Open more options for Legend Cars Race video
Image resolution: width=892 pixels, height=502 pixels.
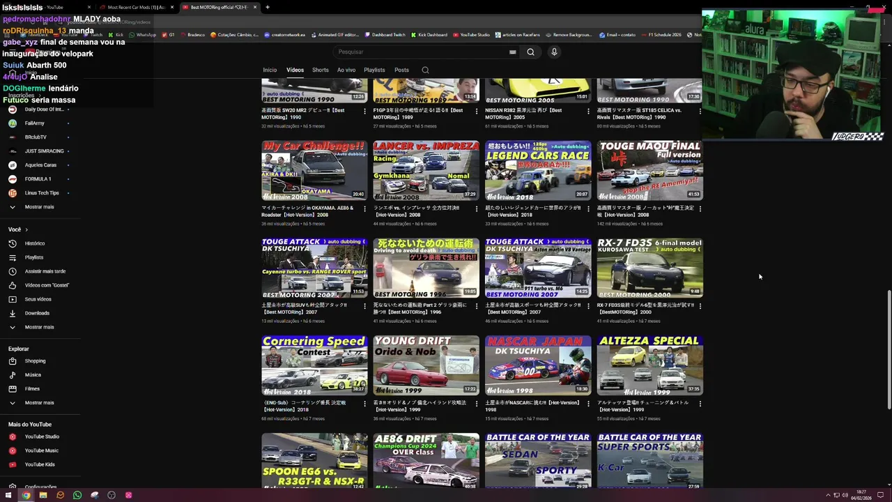588,208
